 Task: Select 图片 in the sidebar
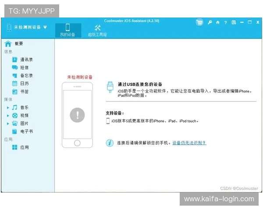[x=24, y=123]
